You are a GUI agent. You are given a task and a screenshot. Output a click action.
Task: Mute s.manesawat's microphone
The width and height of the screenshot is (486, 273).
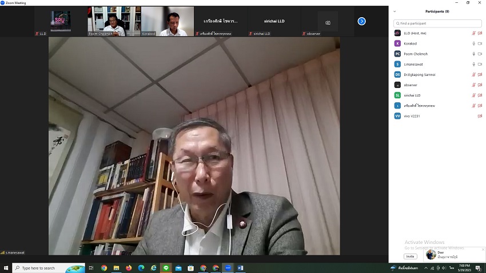click(x=473, y=65)
